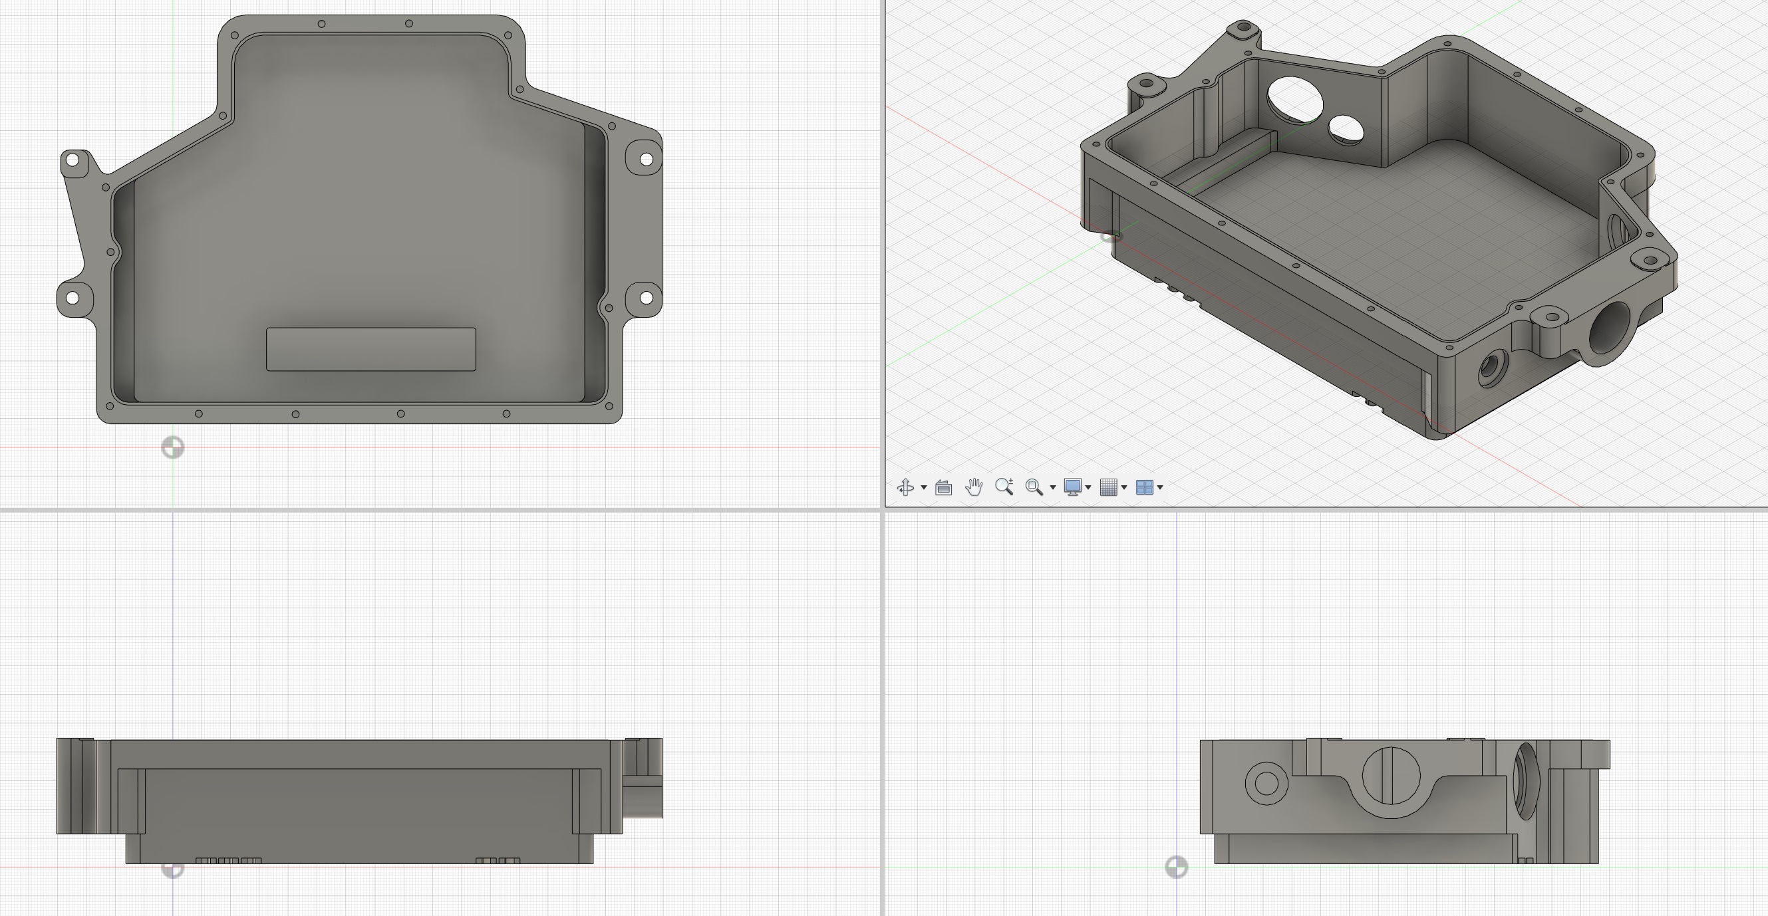
Task: Select the Fit / Zoom Window tool
Action: coord(1034,487)
